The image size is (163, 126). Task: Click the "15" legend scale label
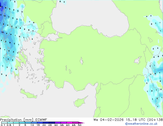[38, 125]
